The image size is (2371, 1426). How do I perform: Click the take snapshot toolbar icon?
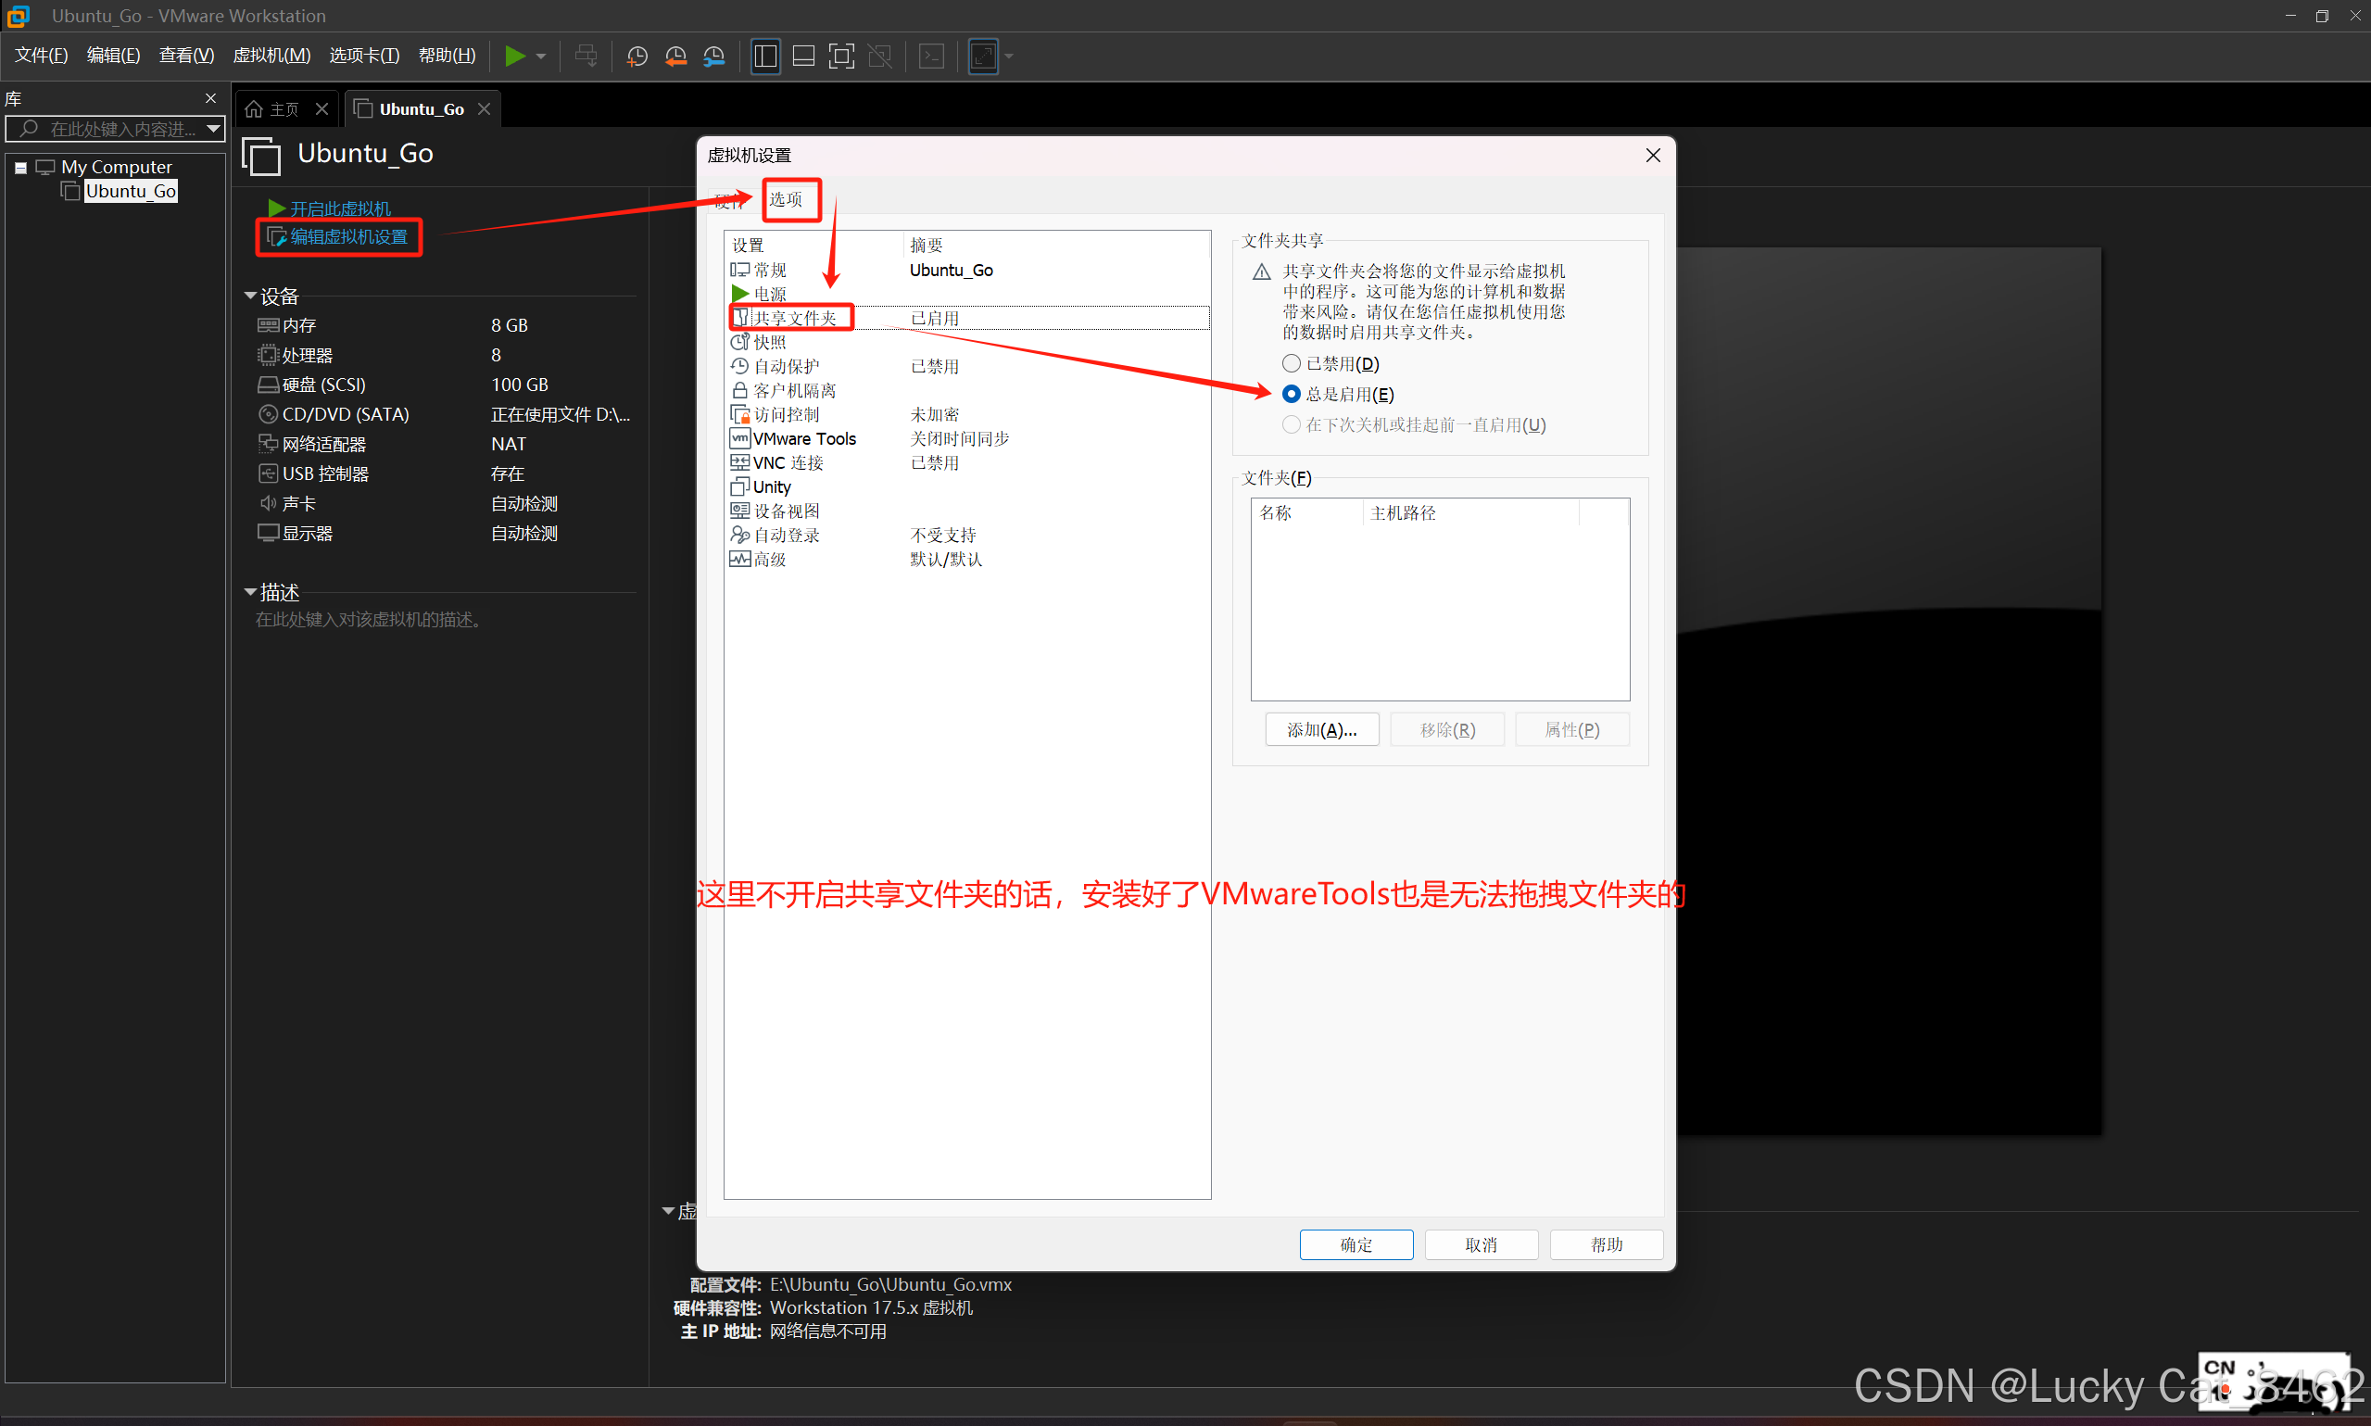click(x=637, y=56)
